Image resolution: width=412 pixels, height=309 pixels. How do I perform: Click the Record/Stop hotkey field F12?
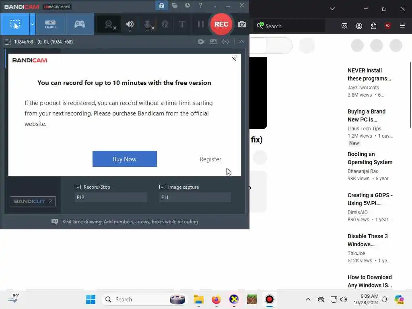coord(111,197)
